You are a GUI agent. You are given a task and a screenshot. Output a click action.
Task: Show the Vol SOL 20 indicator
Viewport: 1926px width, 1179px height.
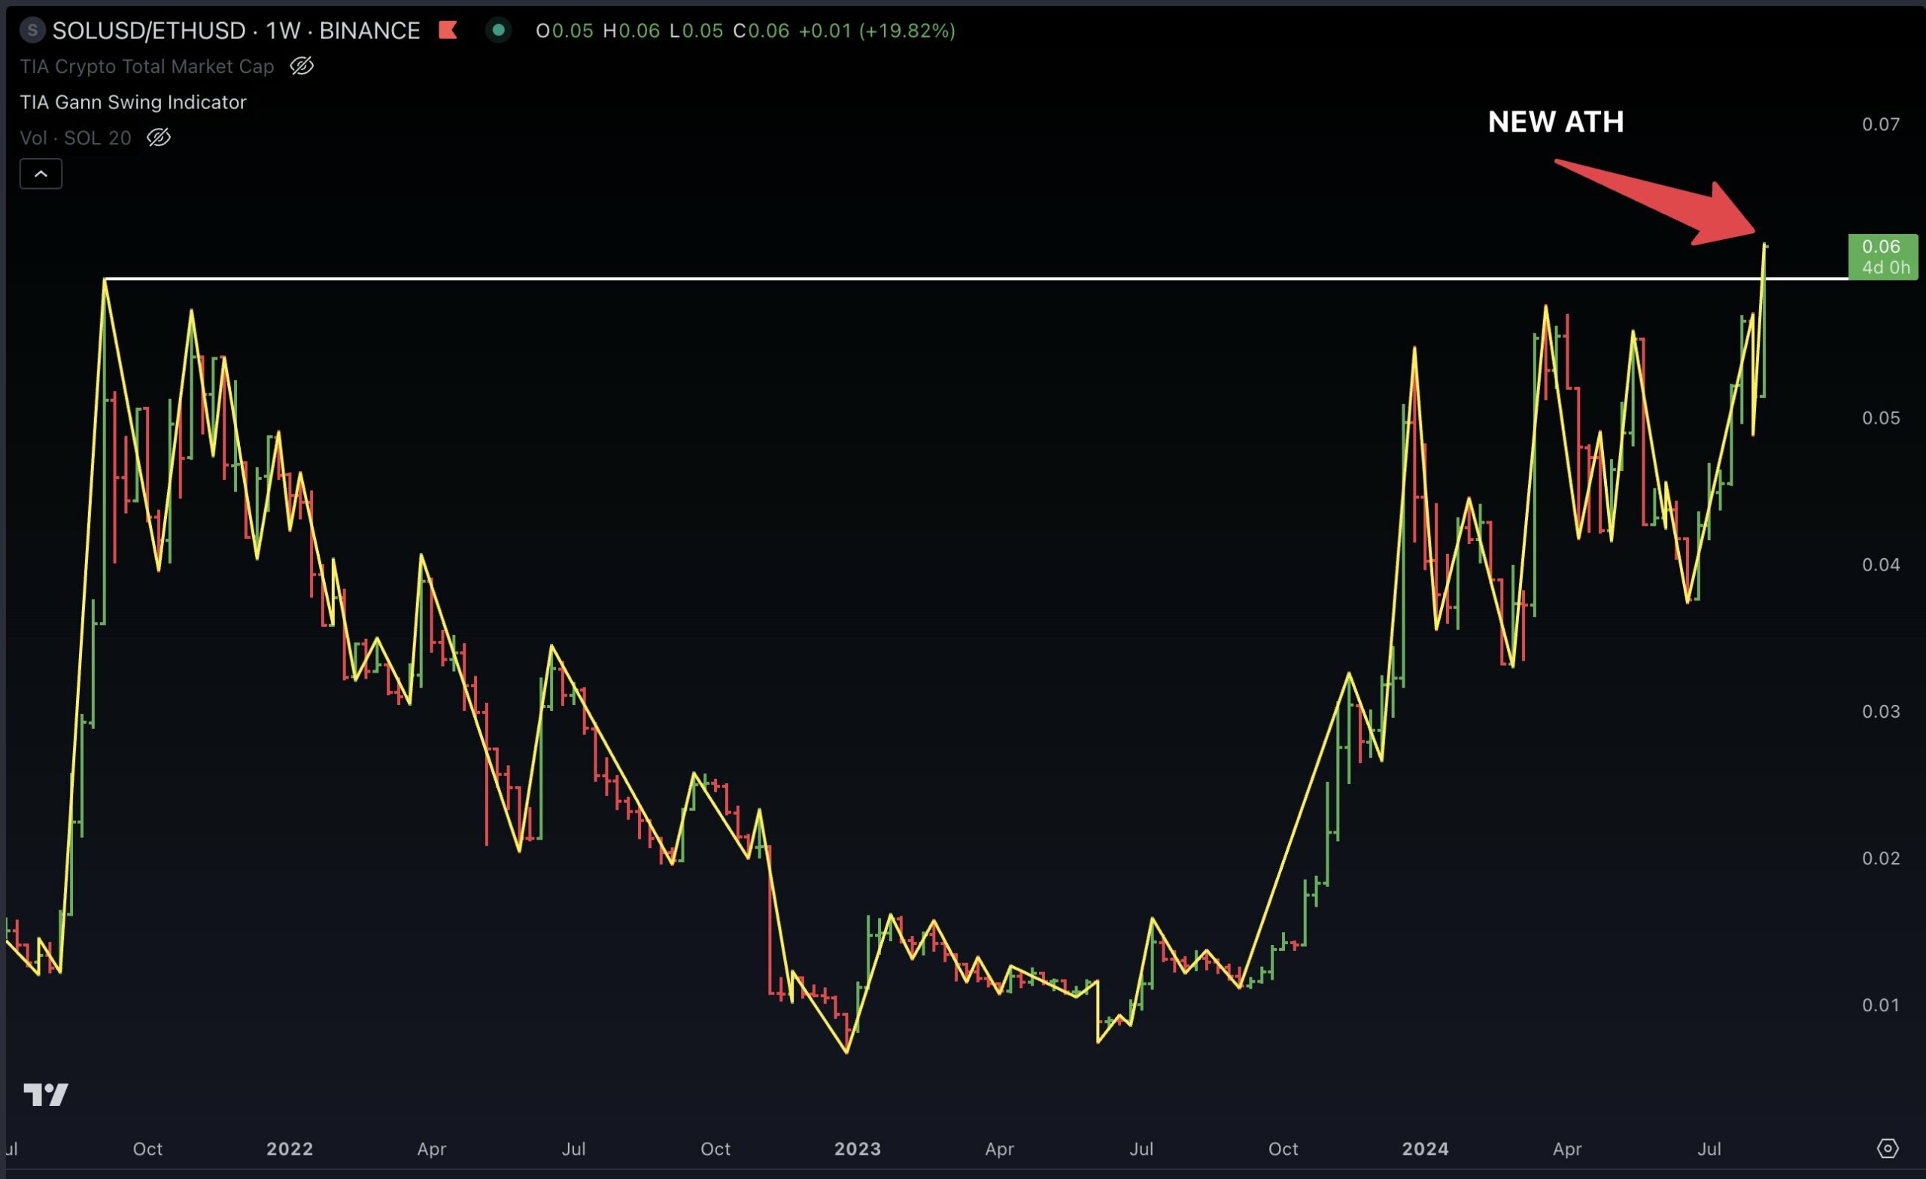(x=159, y=138)
